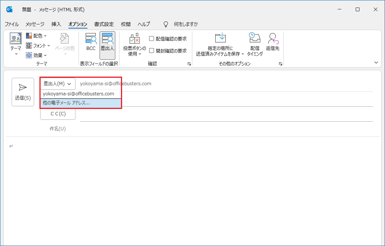Click the 配信タイミング delay delivery icon
385x246 pixels.
click(255, 38)
